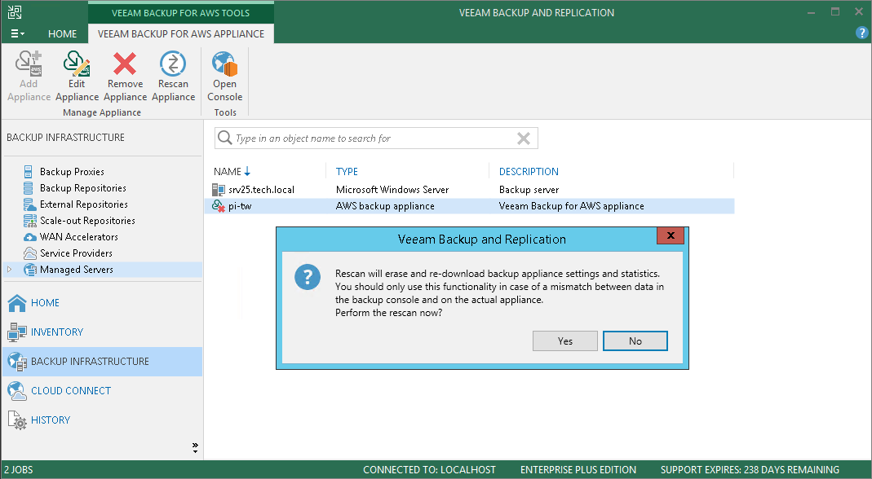Viewport: 872px width, 479px height.
Task: Open the main hamburger menu
Action: point(17,34)
